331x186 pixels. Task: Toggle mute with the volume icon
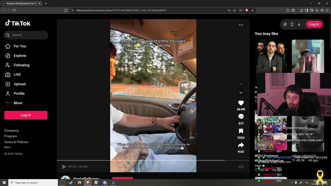tap(241, 167)
